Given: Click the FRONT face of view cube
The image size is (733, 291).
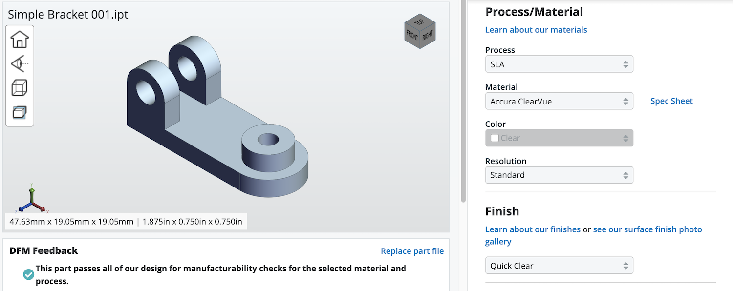Looking at the screenshot, I should coord(412,35).
